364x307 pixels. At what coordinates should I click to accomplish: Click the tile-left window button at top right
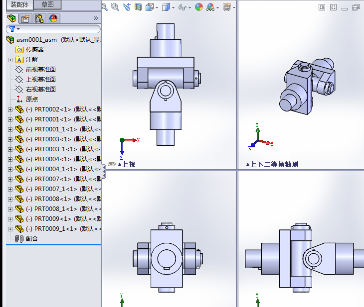pyautogui.click(x=322, y=7)
